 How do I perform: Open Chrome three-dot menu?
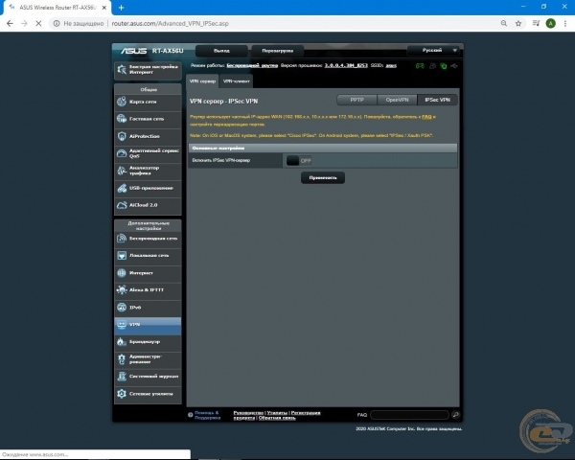pyautogui.click(x=565, y=23)
